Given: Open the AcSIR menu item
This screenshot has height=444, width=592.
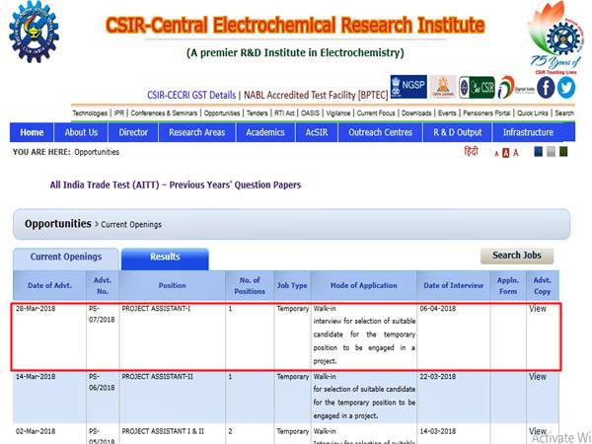Looking at the screenshot, I should click(x=317, y=132).
